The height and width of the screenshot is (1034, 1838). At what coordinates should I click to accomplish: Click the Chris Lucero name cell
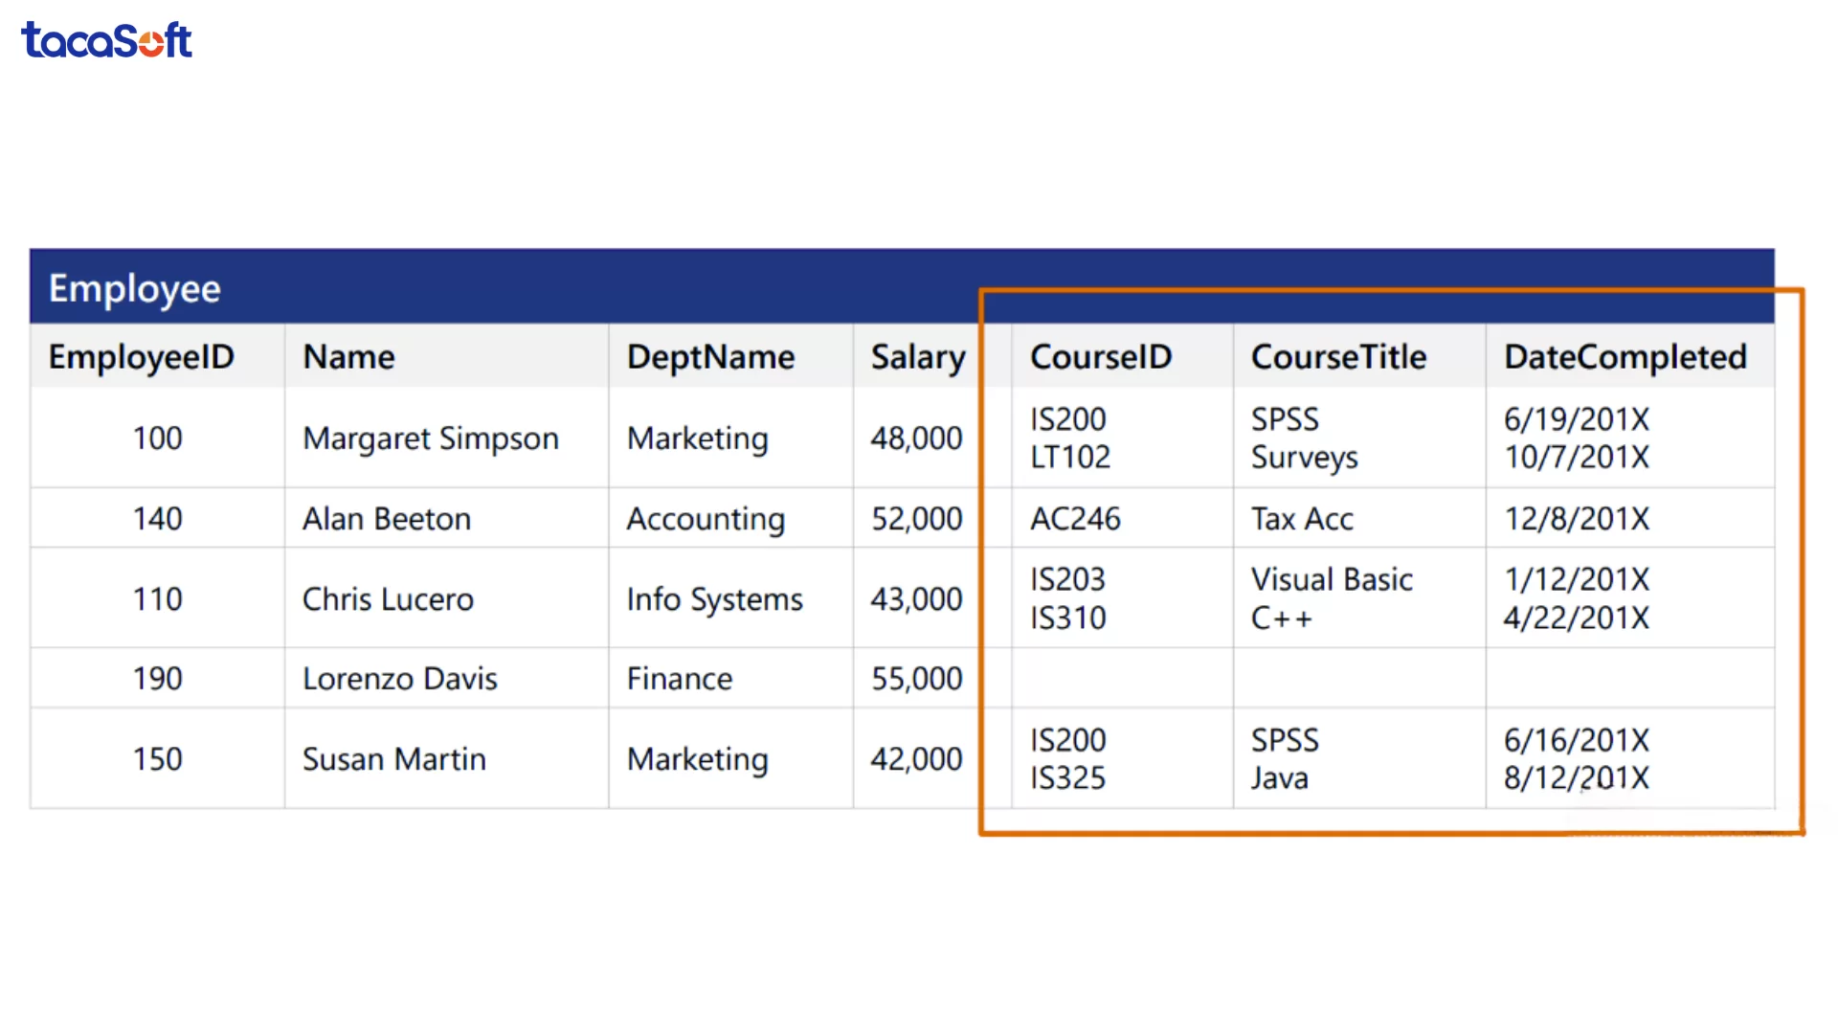pos(388,599)
